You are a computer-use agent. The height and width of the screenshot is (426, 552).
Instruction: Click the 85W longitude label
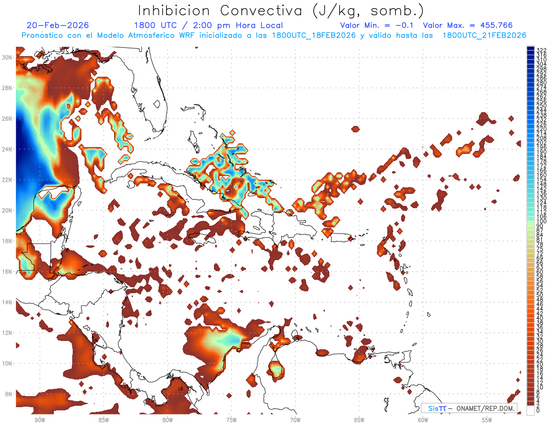pos(103,420)
